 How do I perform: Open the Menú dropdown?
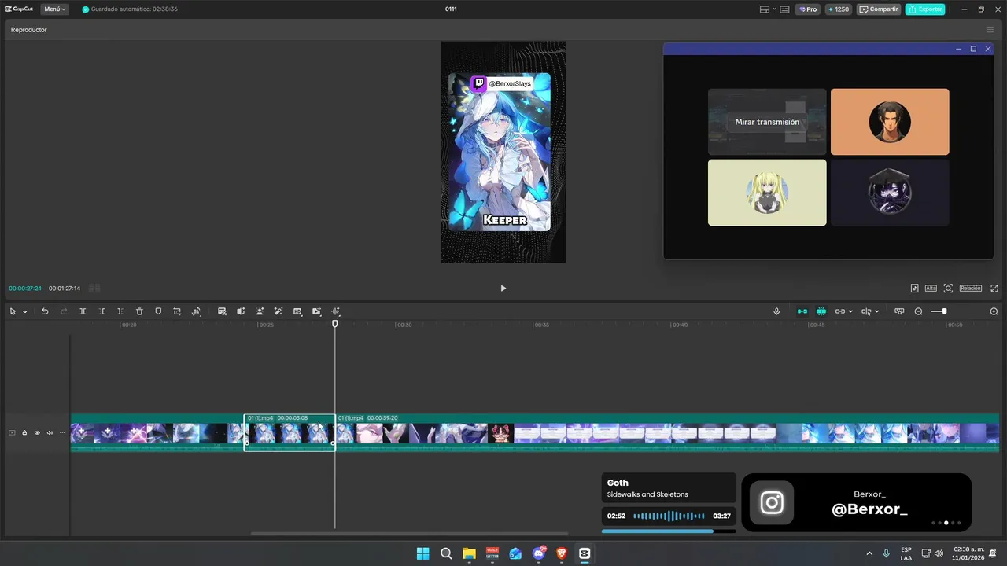(x=54, y=9)
